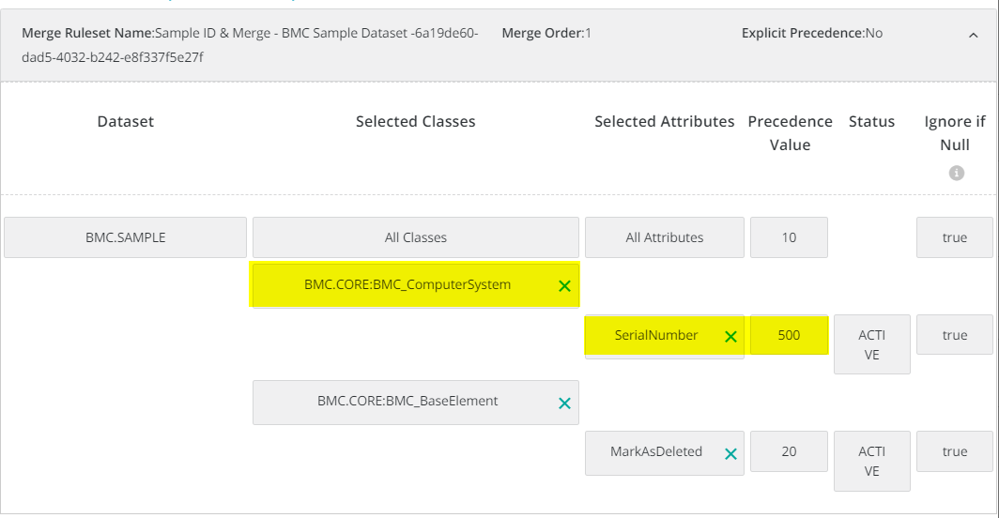Select the BMC.SAMPLE dataset box
This screenshot has width=999, height=518.
coord(126,237)
